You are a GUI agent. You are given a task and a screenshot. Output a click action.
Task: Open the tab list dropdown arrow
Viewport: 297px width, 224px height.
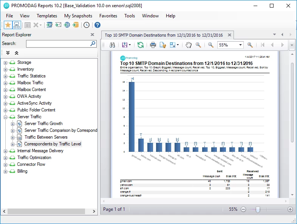(274, 34)
